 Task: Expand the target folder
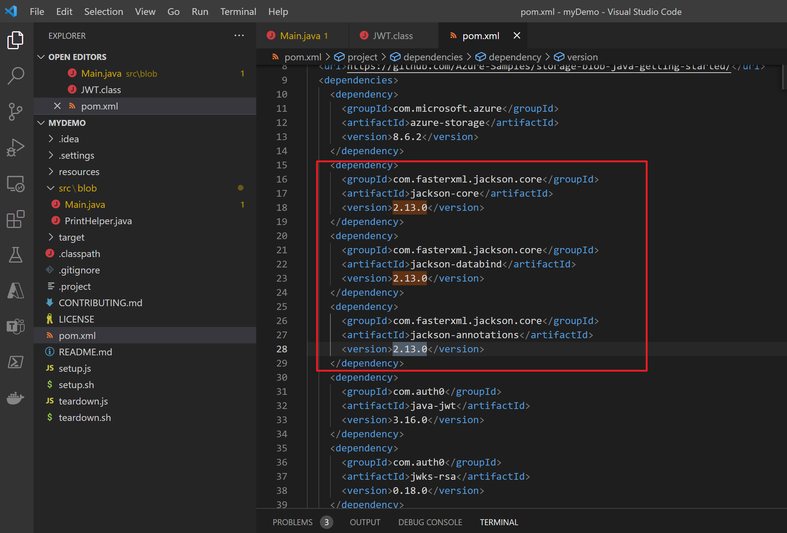coord(72,237)
